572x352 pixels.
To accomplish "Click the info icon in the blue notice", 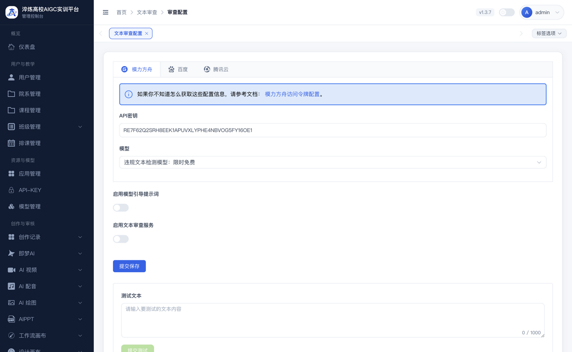I will pyautogui.click(x=129, y=94).
